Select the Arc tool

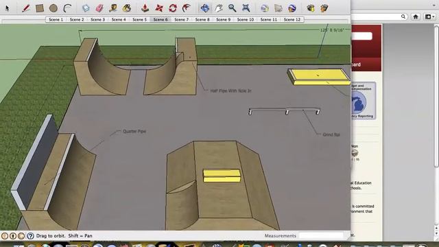pyautogui.click(x=67, y=8)
